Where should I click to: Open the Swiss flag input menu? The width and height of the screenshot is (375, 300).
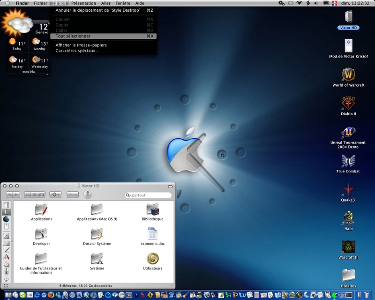(335, 3)
